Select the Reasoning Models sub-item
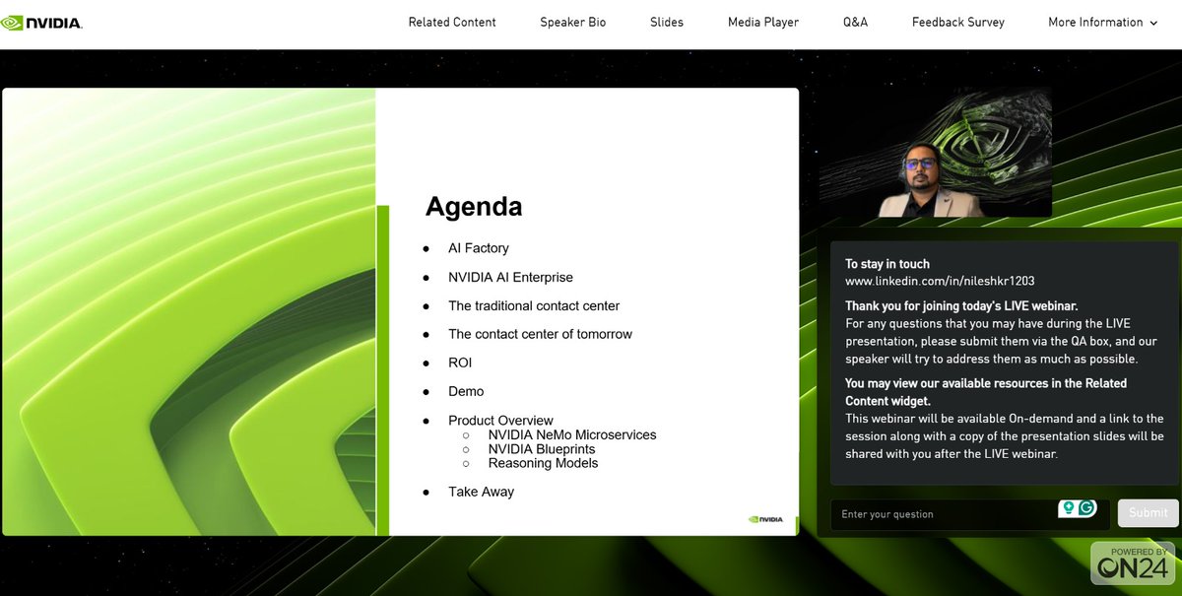Screen dimensions: 1182x596 coord(543,463)
